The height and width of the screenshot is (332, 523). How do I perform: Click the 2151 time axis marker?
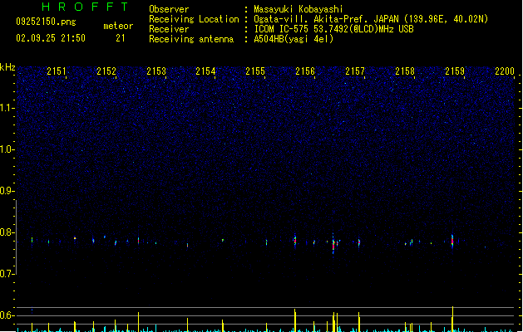tap(57, 71)
